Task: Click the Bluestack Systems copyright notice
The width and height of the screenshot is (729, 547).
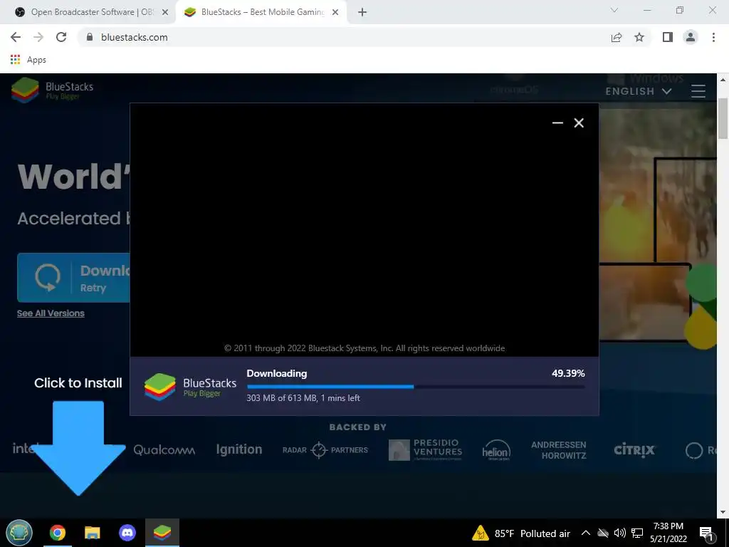Action: pyautogui.click(x=364, y=348)
